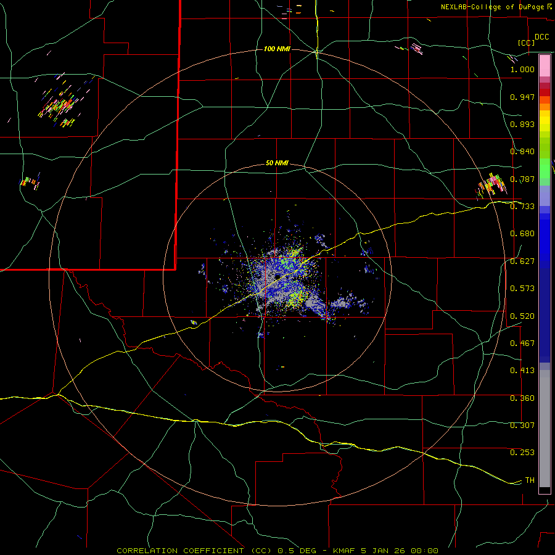Click the Correlation Coefficient caption at bottom

click(277, 551)
